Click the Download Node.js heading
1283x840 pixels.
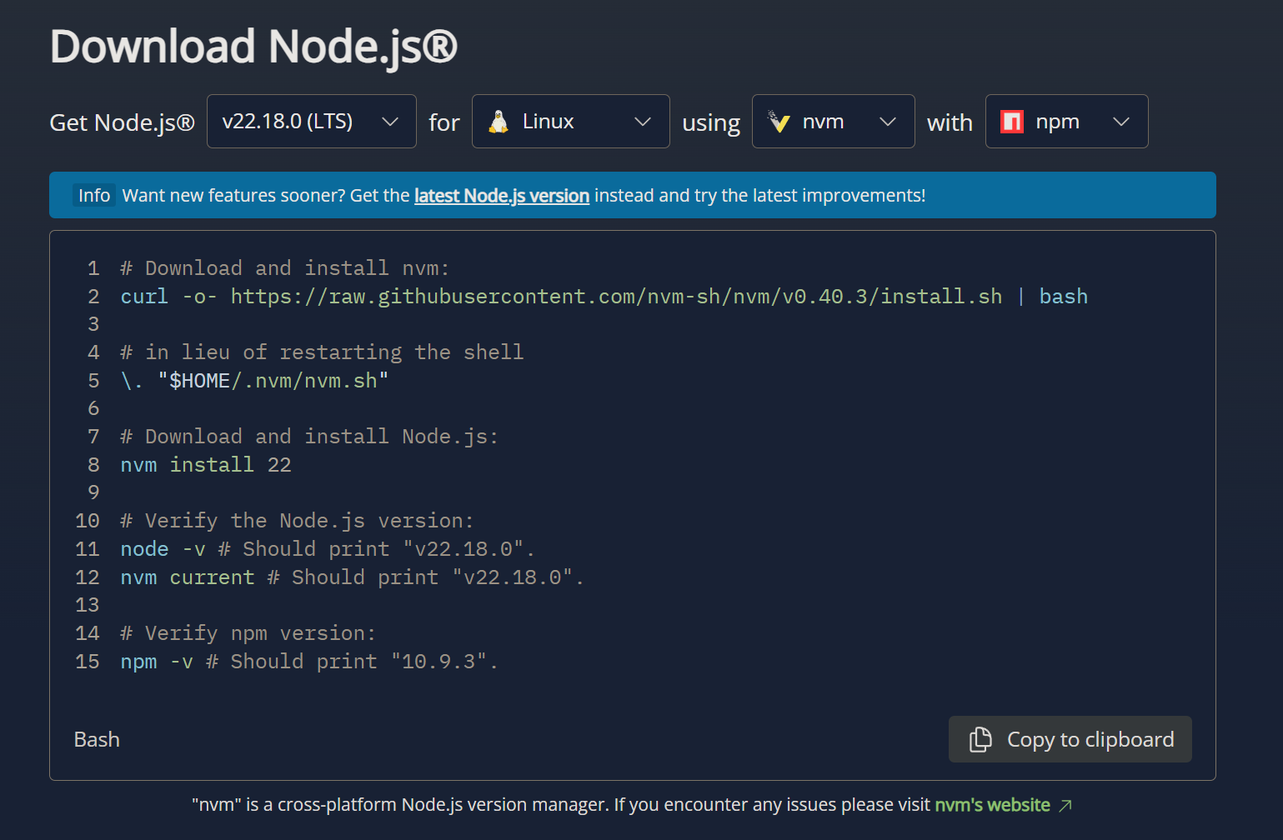click(253, 47)
